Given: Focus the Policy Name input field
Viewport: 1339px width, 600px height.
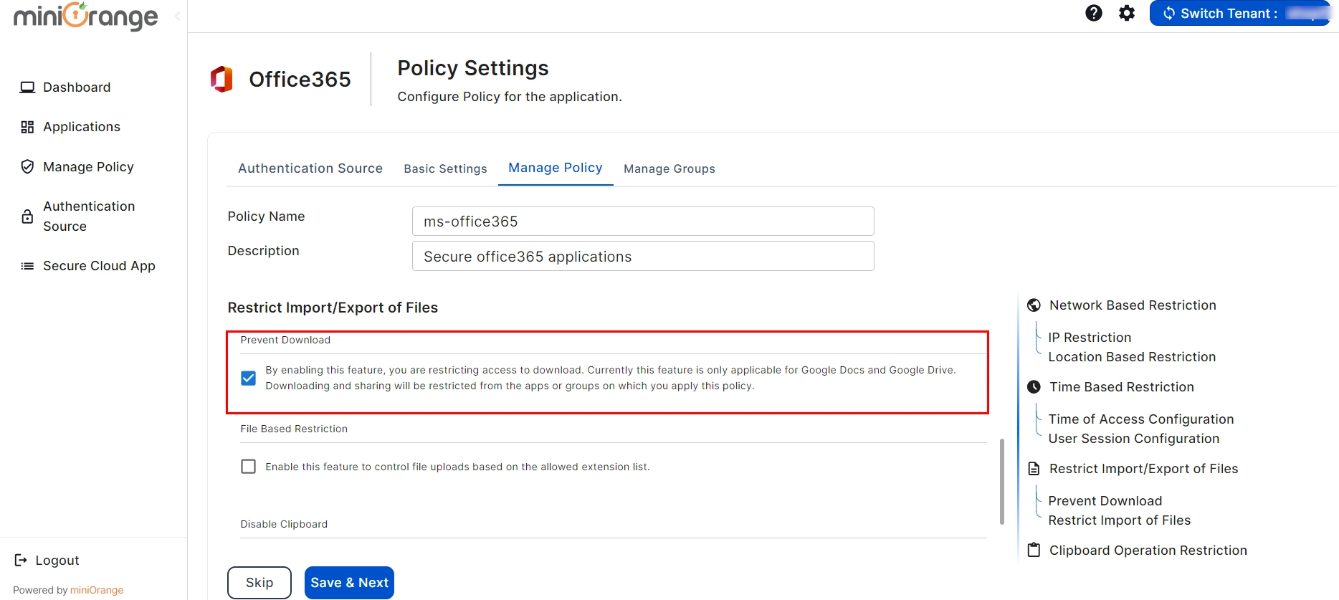Looking at the screenshot, I should [643, 222].
